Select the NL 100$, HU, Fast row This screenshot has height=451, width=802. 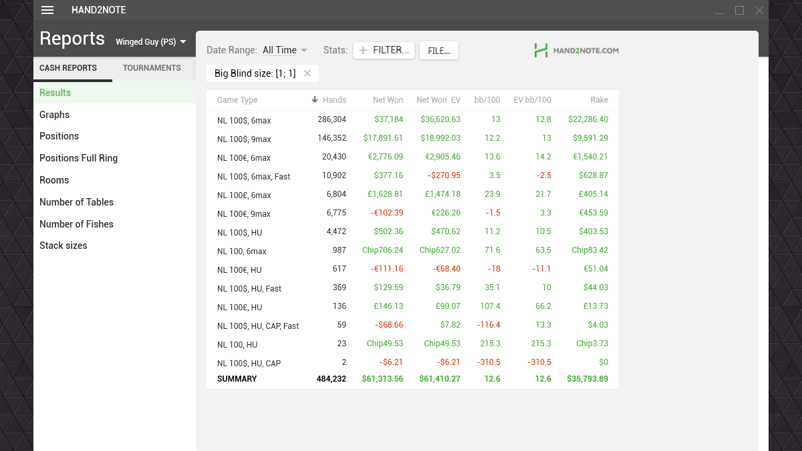(x=412, y=288)
